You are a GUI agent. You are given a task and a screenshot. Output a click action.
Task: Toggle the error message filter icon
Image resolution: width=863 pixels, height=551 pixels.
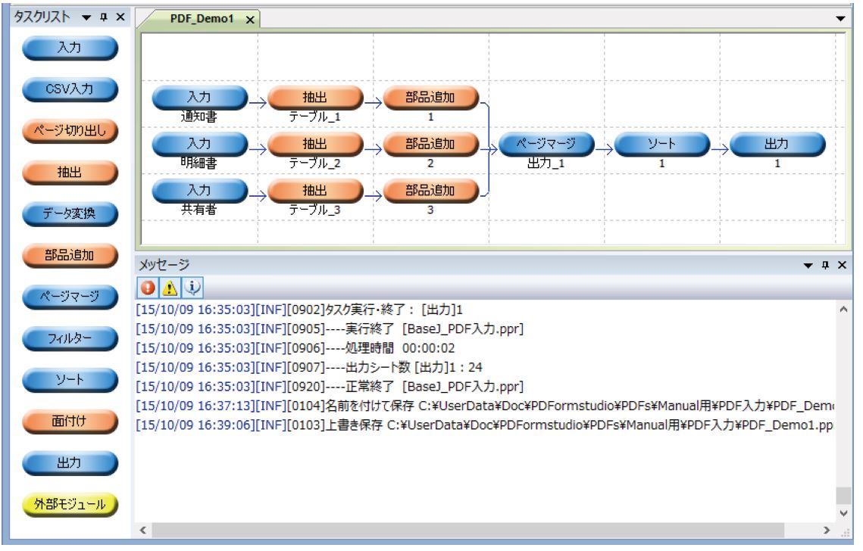147,288
